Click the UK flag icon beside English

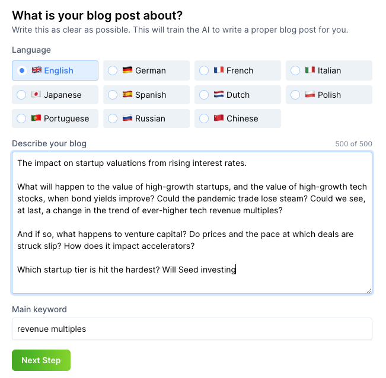pos(37,71)
